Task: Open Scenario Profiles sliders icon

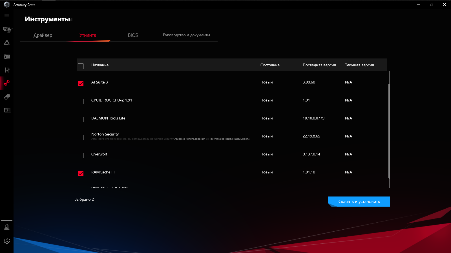Action: (7, 70)
